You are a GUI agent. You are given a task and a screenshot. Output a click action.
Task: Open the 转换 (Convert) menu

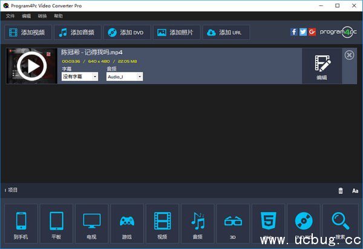[x=42, y=16]
